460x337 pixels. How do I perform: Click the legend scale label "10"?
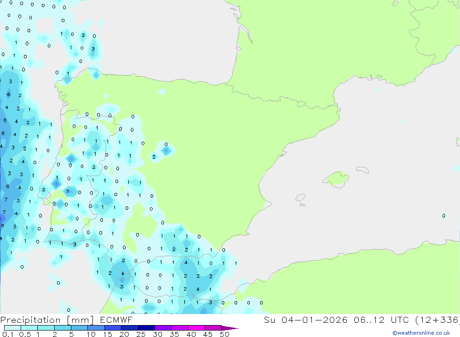(91, 334)
